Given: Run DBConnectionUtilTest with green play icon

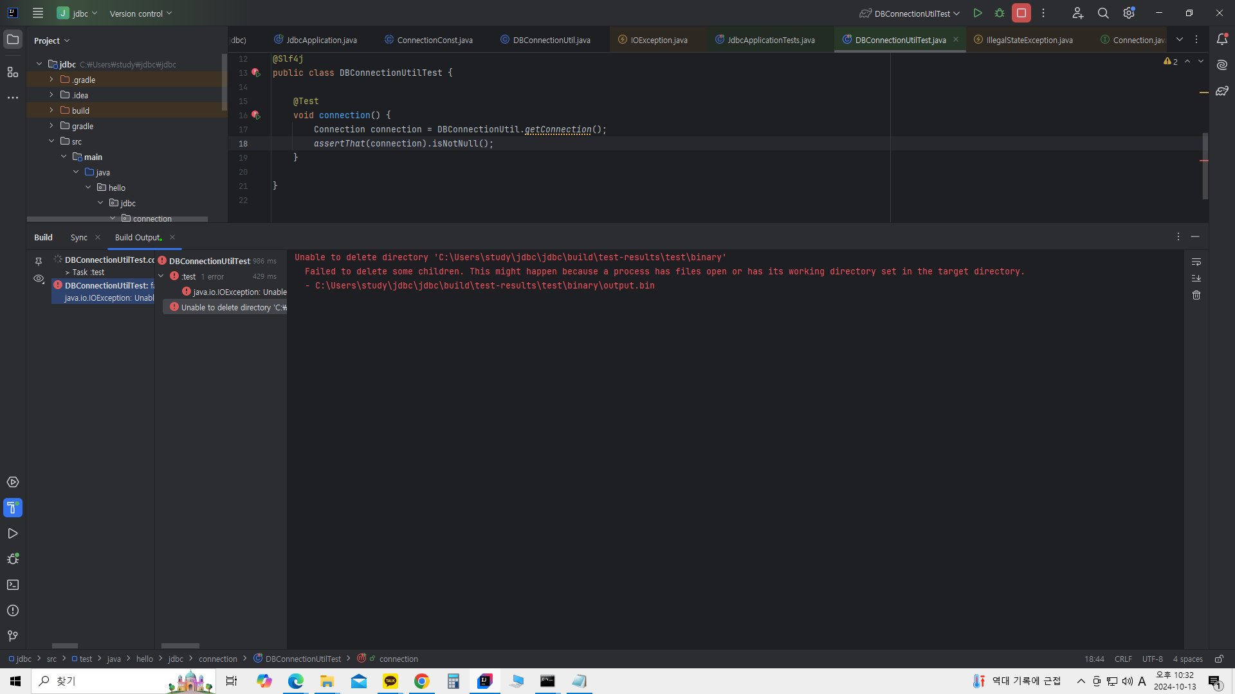Looking at the screenshot, I should tap(978, 13).
